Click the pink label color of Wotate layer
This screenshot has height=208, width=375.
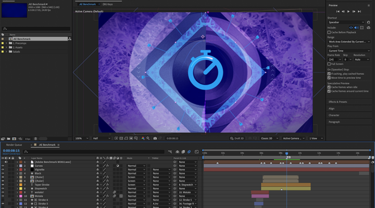coord(21,196)
